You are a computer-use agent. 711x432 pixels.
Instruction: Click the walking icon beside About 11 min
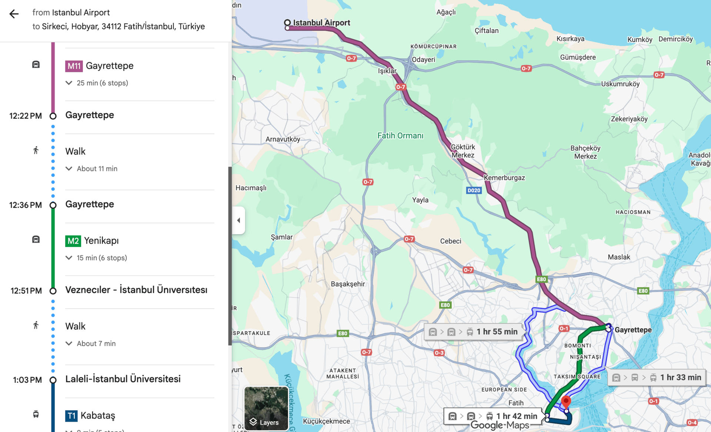[36, 150]
